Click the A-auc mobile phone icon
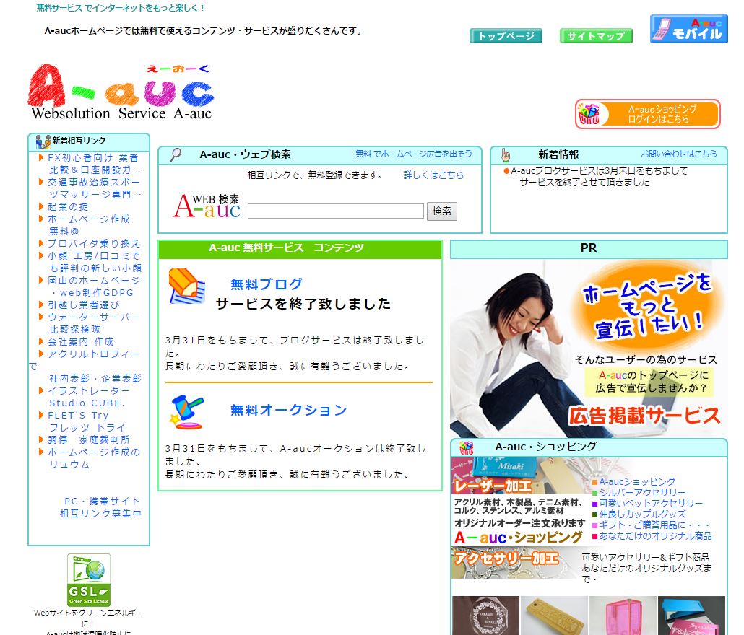 (688, 29)
